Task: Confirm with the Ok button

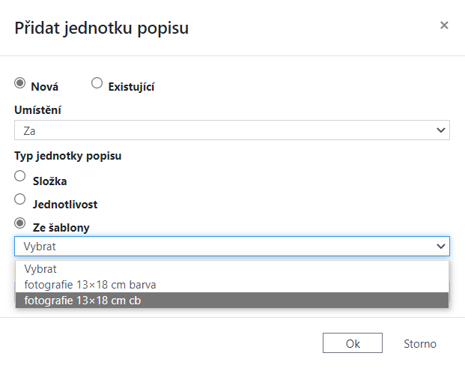Action: pos(353,343)
